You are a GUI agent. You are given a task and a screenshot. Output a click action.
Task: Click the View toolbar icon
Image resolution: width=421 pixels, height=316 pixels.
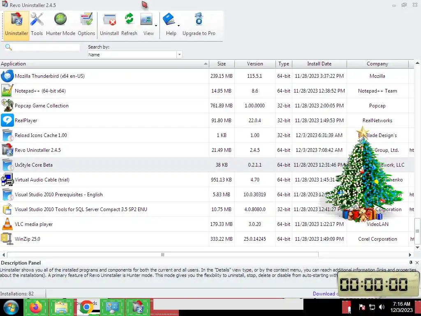pos(146,20)
